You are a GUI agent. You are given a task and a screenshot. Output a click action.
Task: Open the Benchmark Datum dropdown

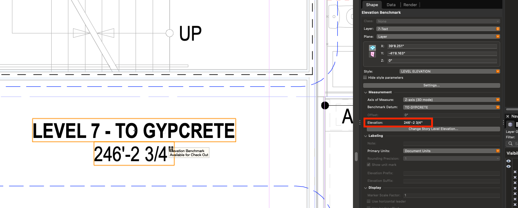(451, 107)
